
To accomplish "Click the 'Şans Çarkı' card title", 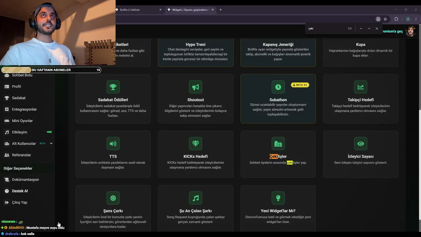I will tap(113, 211).
